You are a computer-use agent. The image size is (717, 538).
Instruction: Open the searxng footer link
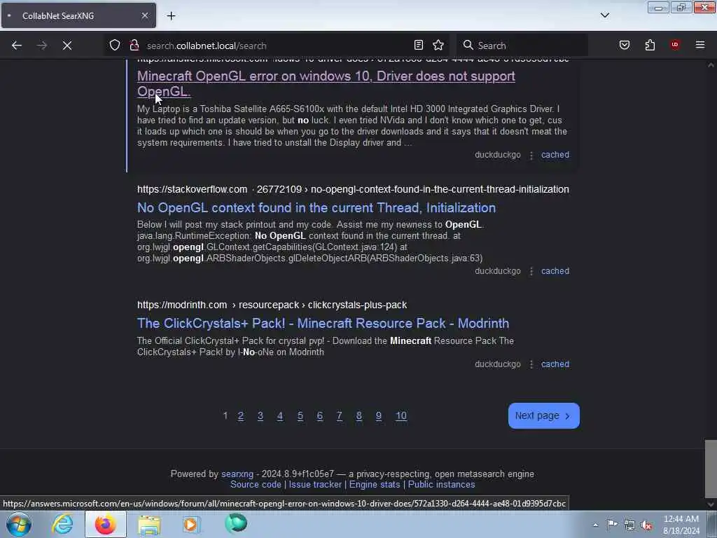tap(237, 474)
